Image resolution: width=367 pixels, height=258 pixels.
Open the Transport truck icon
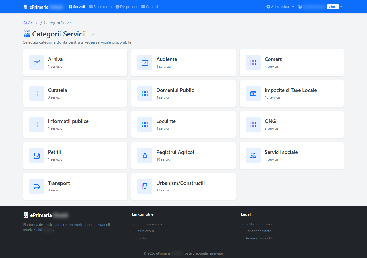(x=37, y=186)
